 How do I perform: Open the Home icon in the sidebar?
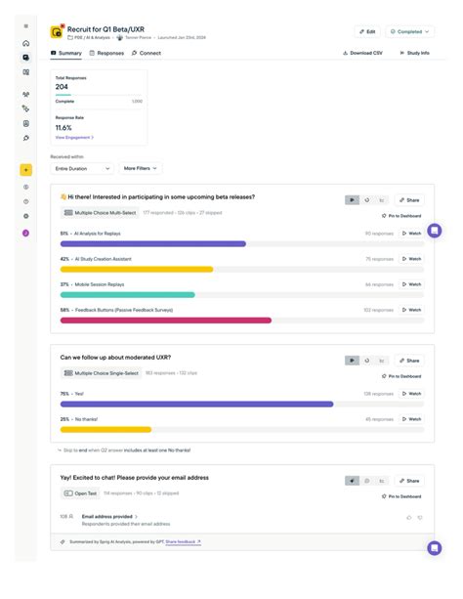(x=26, y=43)
